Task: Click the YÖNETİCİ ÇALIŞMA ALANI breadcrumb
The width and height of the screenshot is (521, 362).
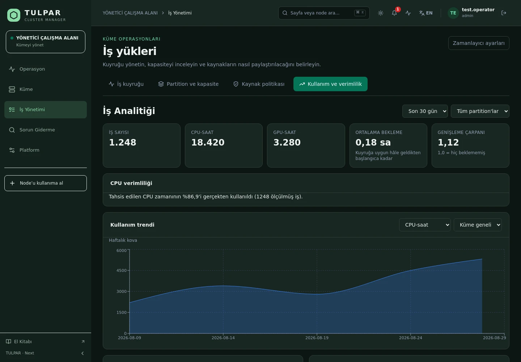Action: (130, 13)
